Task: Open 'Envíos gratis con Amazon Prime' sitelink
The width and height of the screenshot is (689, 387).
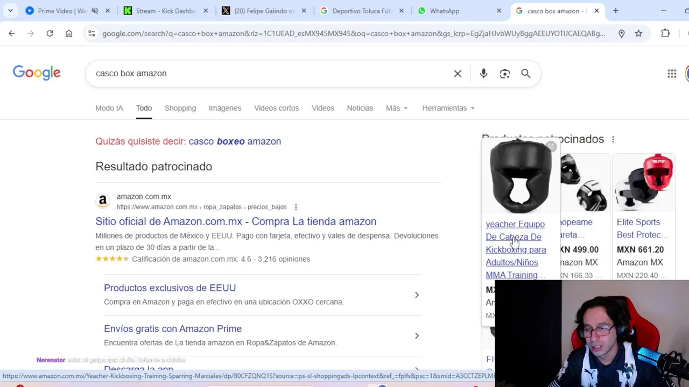Action: 173,329
